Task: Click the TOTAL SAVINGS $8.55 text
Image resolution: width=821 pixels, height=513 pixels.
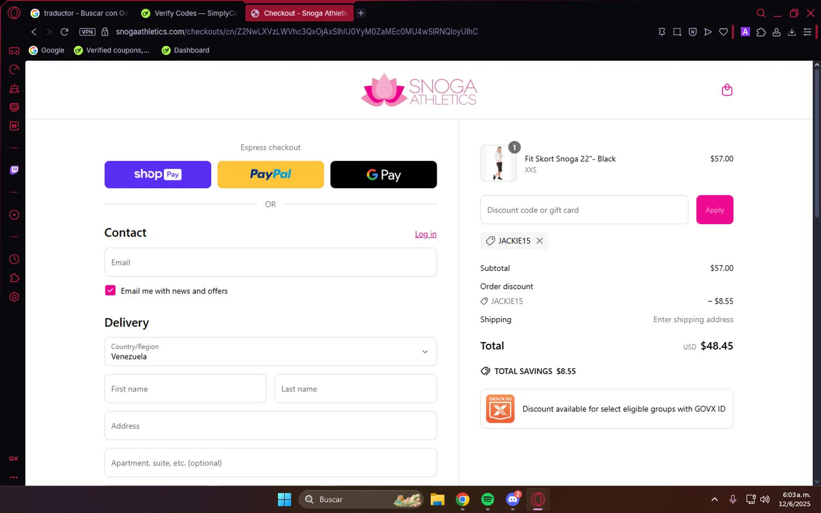Action: tap(535, 371)
